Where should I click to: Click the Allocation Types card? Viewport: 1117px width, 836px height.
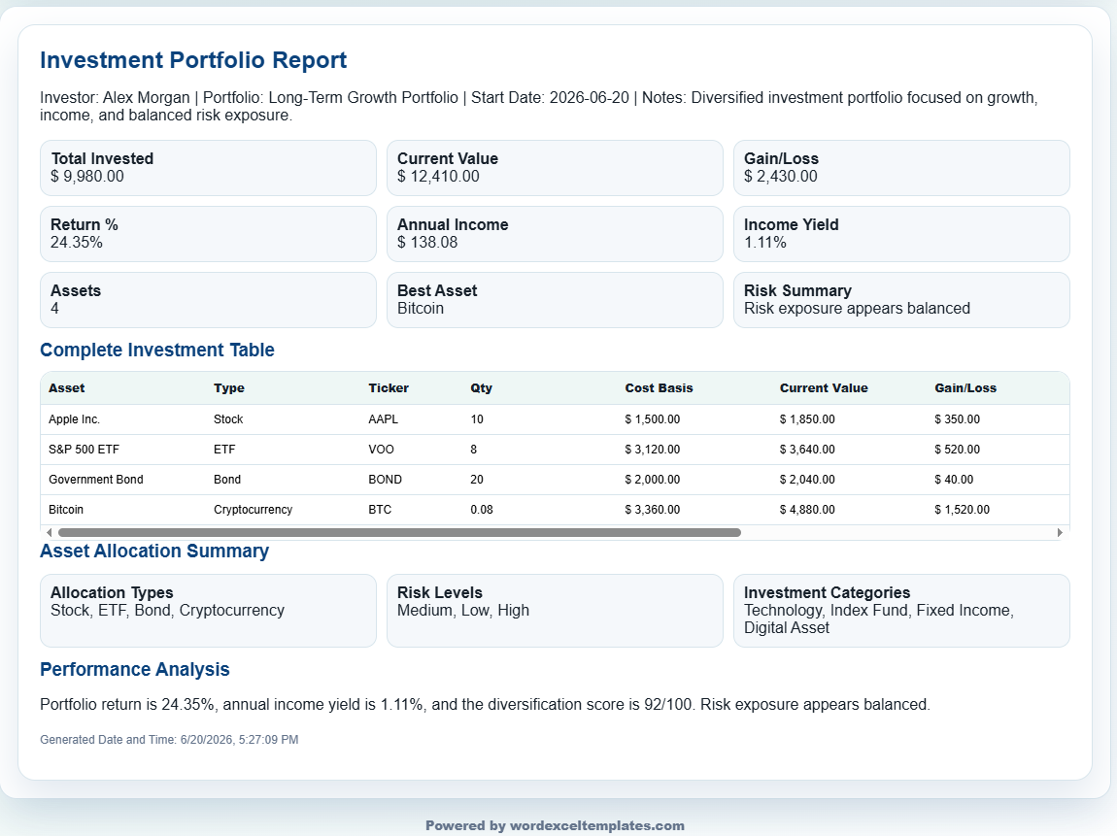(208, 611)
